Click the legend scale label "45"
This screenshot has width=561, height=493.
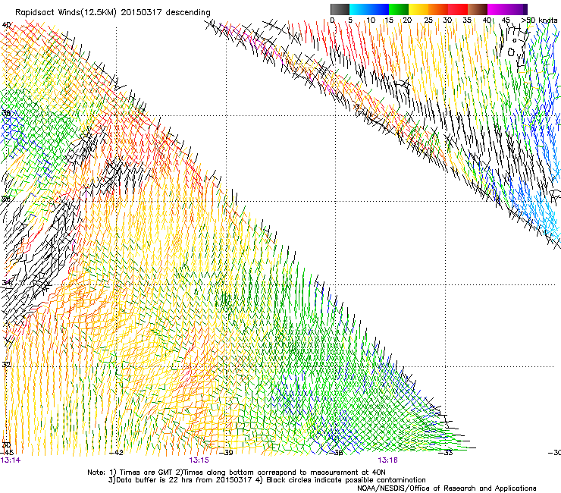click(x=506, y=20)
